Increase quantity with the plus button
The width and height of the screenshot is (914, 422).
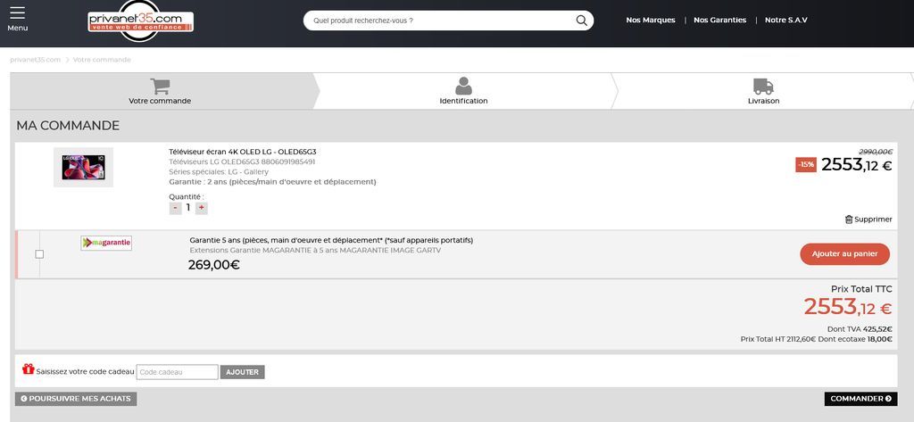[201, 208]
